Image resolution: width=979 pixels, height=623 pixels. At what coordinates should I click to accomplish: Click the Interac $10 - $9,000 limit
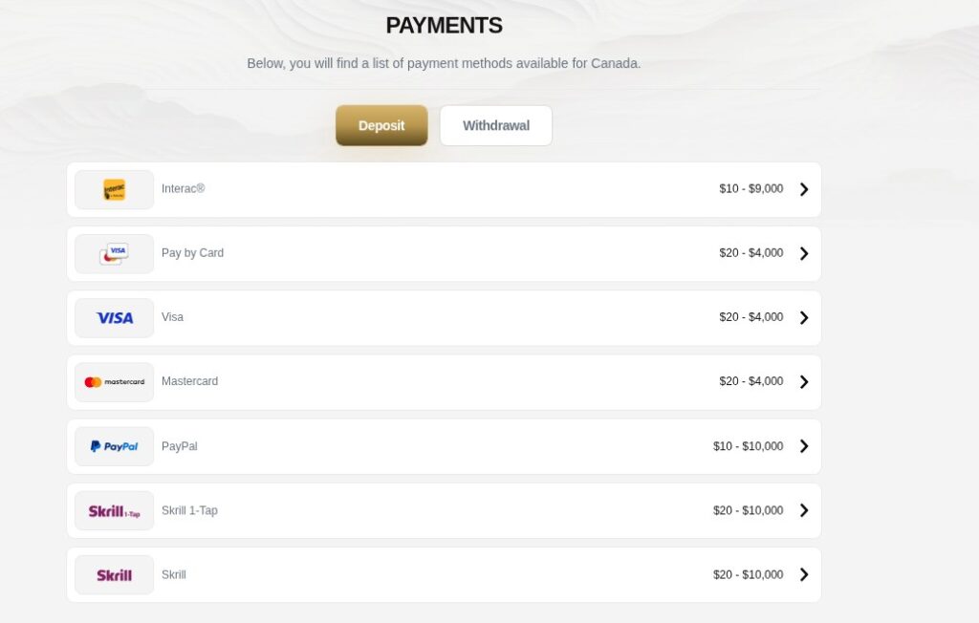[751, 188]
